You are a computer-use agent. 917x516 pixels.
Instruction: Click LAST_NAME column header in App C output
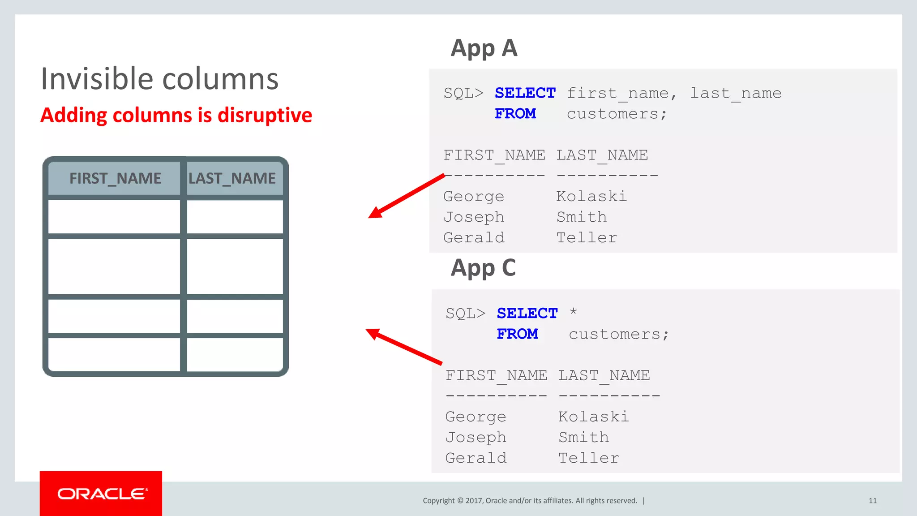[604, 375]
